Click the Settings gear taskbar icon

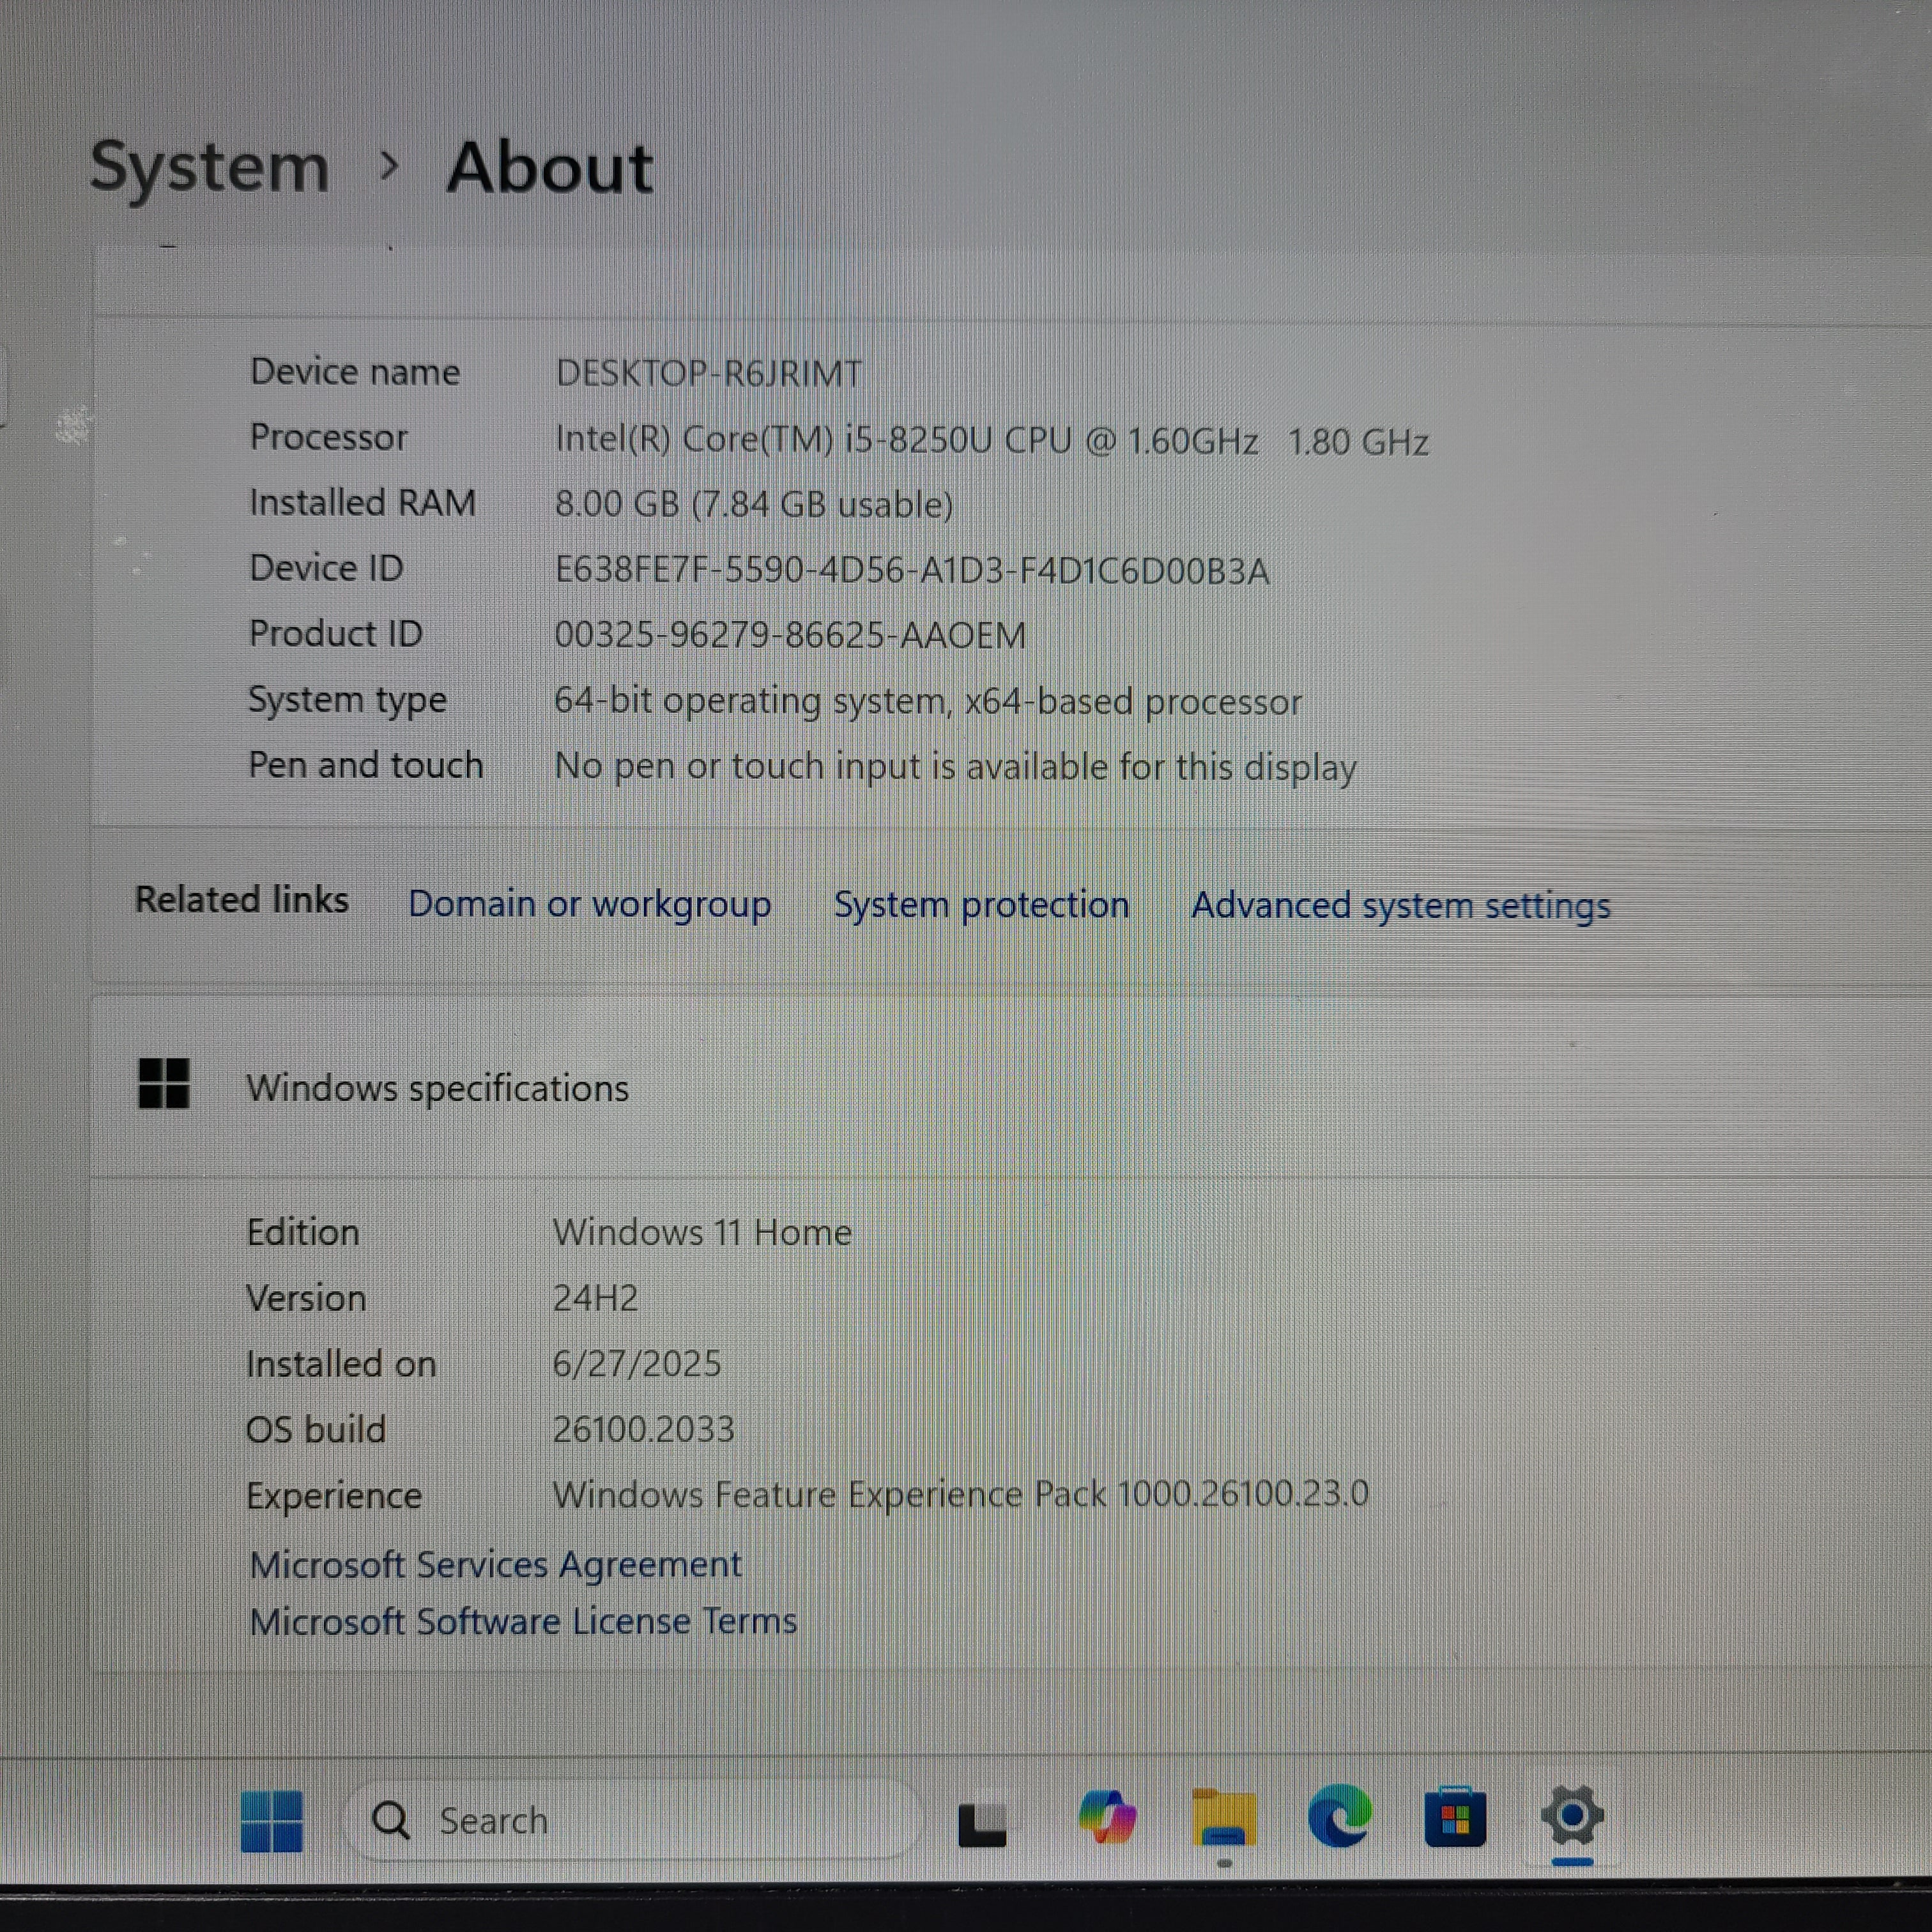tap(1572, 1815)
